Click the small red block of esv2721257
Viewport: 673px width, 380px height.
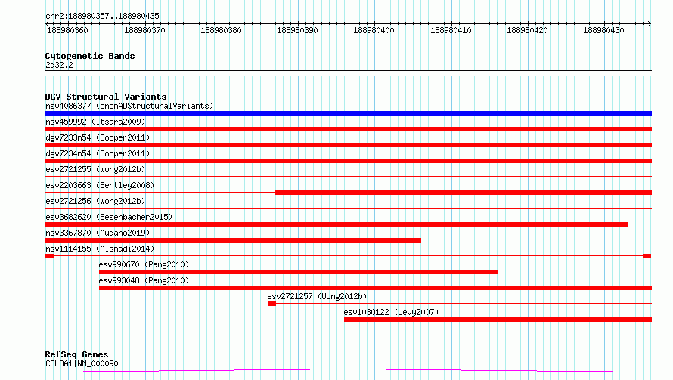pos(271,304)
